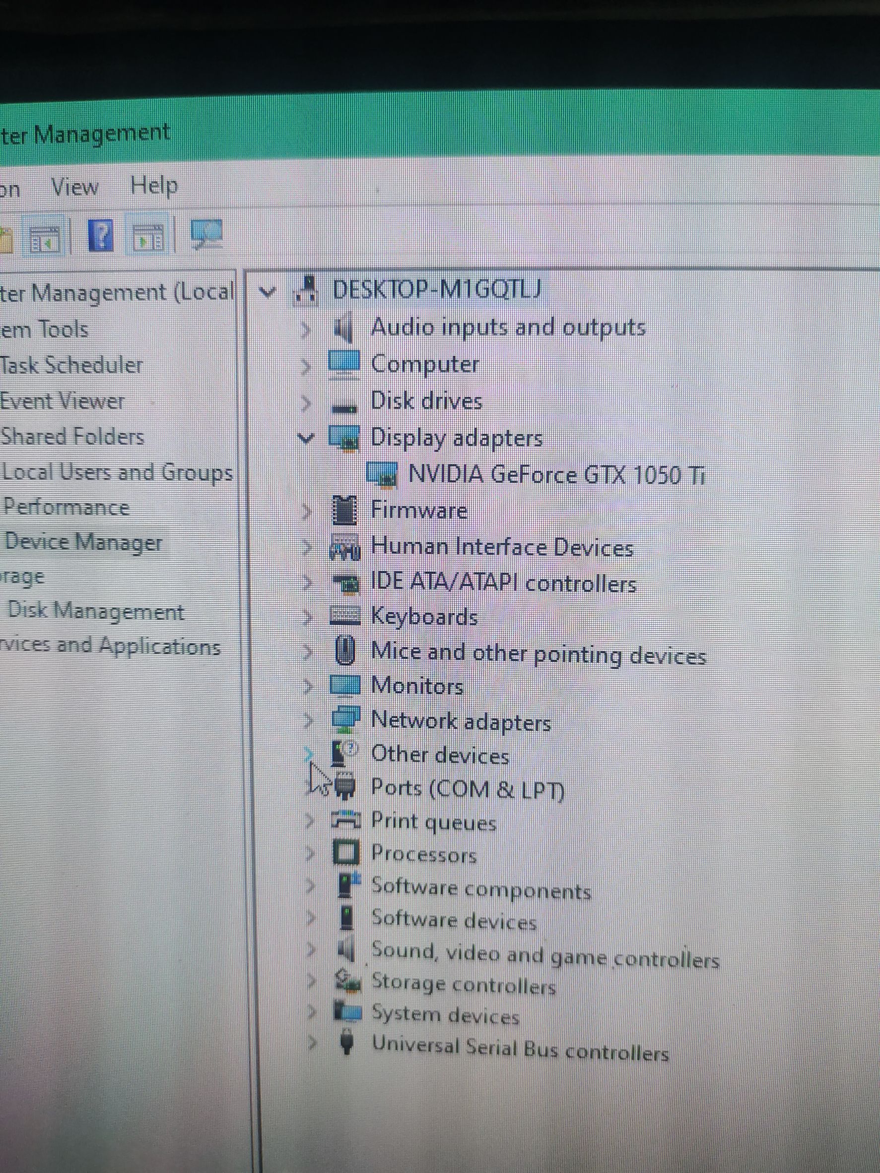Select Sound, video and game controllers

click(545, 955)
